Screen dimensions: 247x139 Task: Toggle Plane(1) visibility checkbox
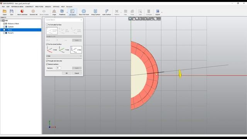tap(4, 33)
